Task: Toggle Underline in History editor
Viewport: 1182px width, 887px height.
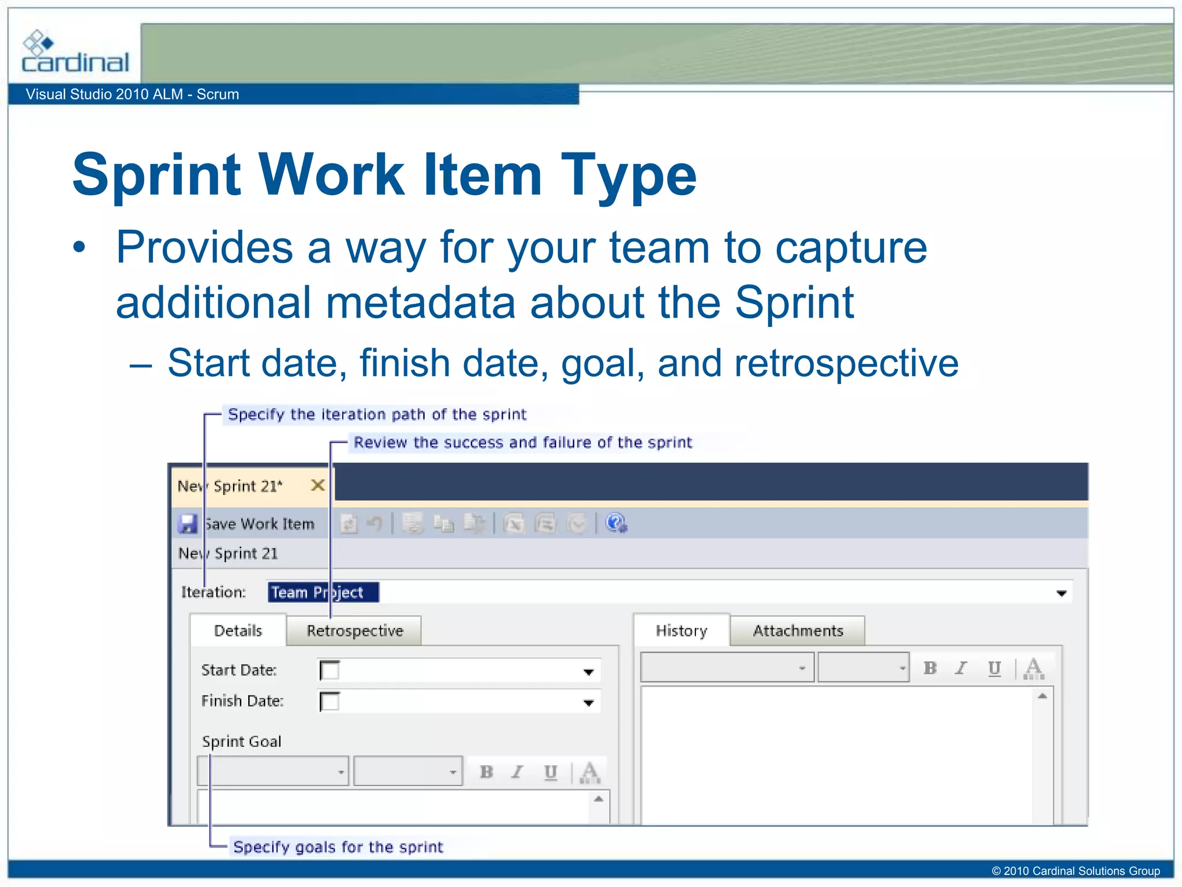Action: (x=994, y=668)
